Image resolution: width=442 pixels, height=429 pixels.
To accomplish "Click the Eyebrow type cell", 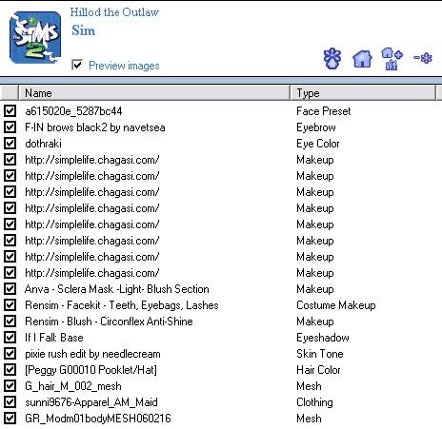I will click(x=316, y=127).
